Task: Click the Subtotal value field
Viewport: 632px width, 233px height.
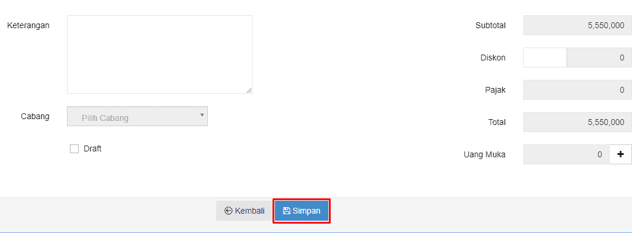Action: point(577,25)
